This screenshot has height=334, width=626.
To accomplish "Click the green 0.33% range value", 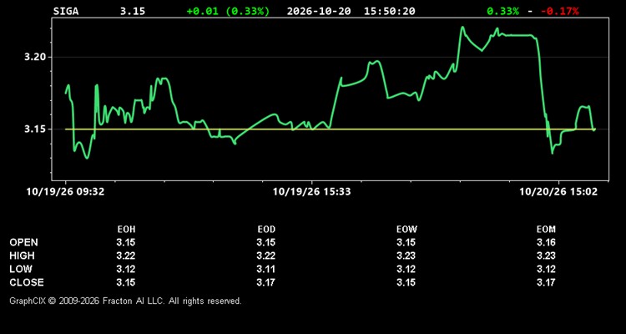I will point(503,11).
